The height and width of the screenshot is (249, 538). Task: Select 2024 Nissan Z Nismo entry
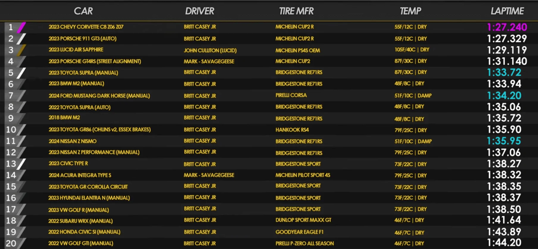tap(73, 141)
